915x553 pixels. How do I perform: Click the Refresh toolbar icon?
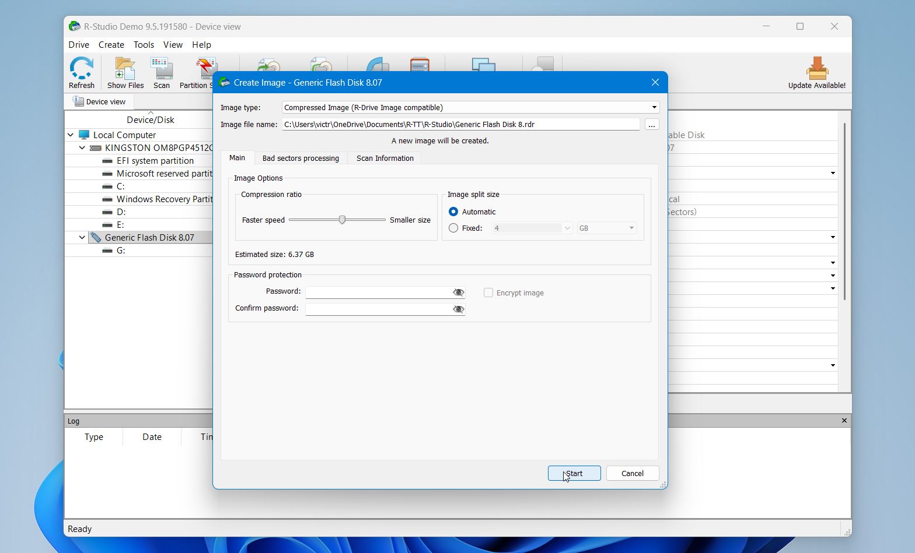point(82,68)
